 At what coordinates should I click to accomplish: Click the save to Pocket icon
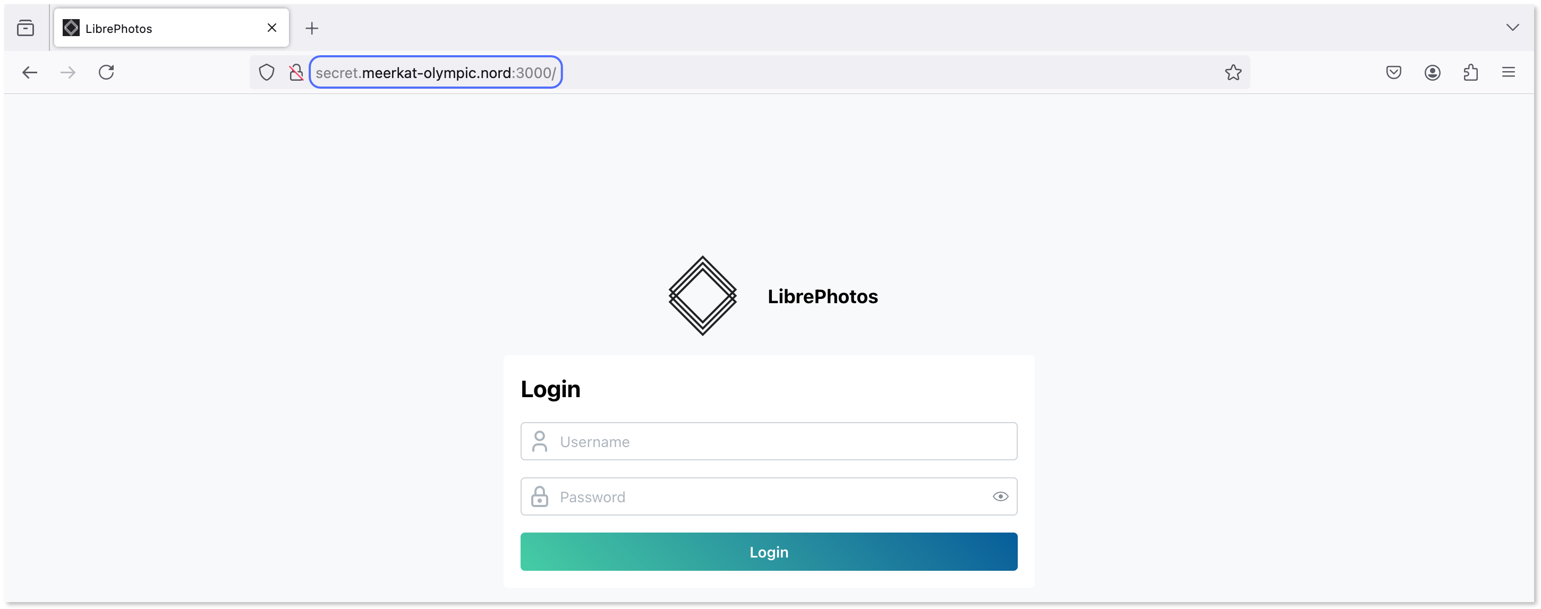pos(1394,72)
